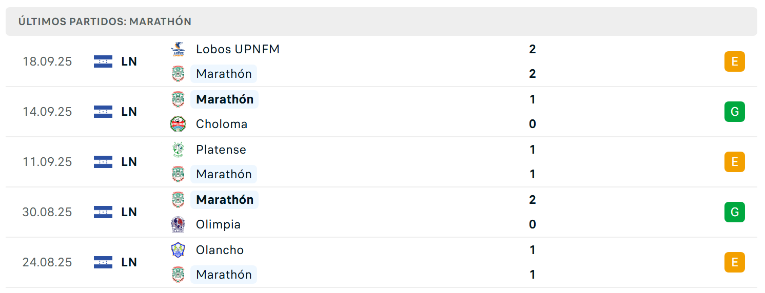Screen dimensions: 765x293
Task: Click the green win badge for Choloma match
Action: 734,112
